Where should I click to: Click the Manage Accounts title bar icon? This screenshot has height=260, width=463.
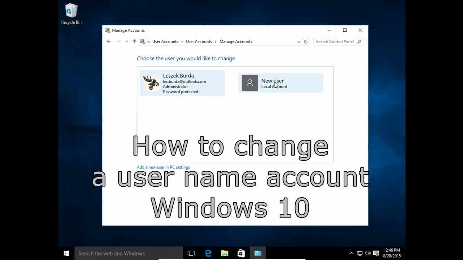pyautogui.click(x=108, y=30)
